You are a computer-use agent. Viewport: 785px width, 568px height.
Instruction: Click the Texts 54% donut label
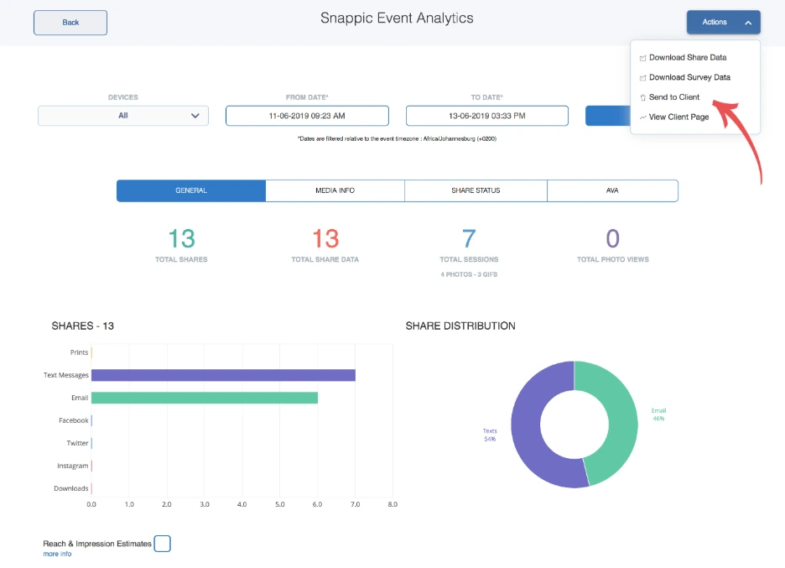click(490, 435)
